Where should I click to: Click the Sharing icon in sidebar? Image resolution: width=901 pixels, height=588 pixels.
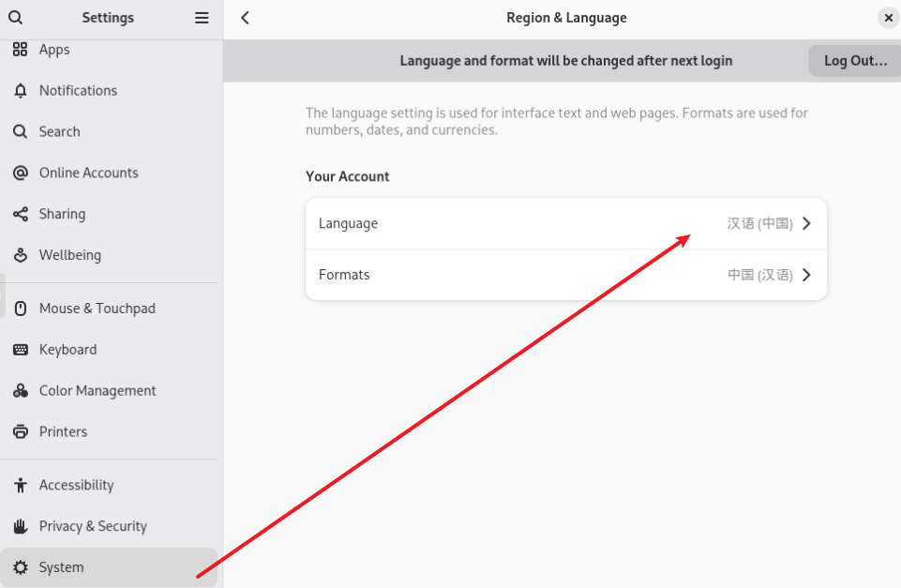[20, 215]
